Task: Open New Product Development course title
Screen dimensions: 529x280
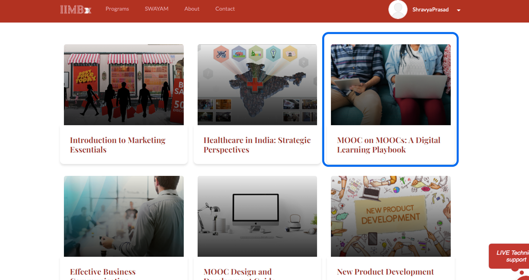Action: (385, 272)
